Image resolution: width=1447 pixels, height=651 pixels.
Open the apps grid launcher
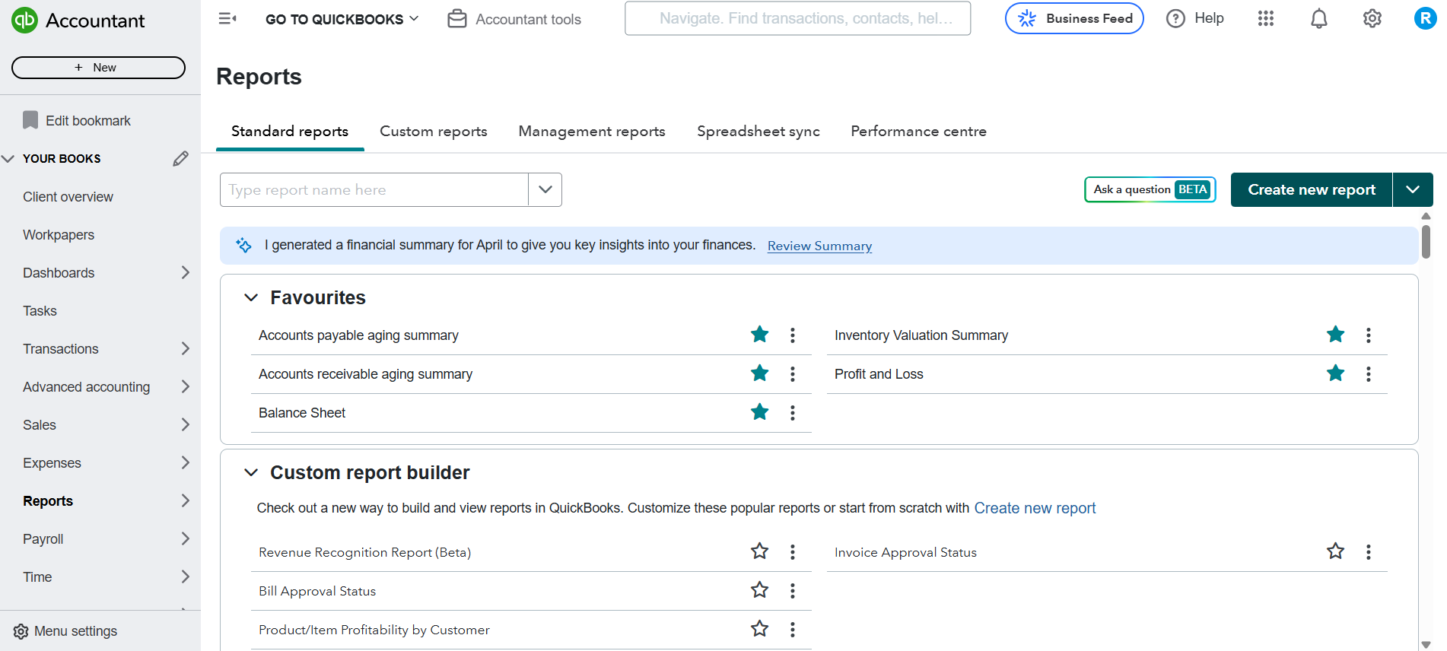pos(1266,18)
